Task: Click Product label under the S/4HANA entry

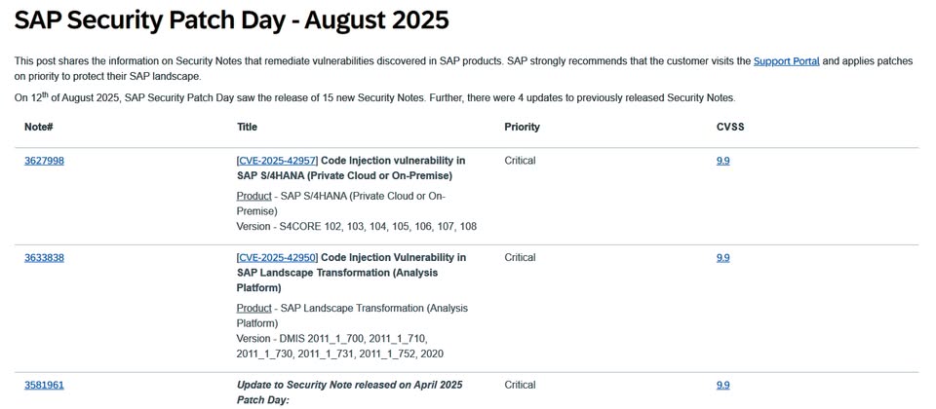Action: [253, 196]
